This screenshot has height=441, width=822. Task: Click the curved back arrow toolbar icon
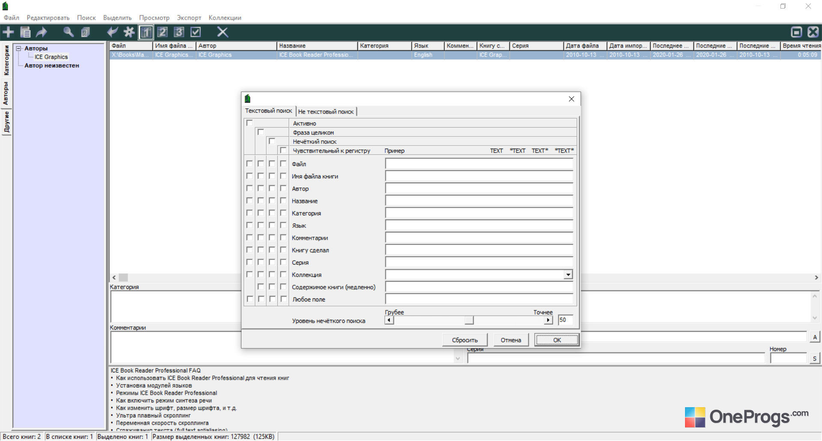point(112,32)
